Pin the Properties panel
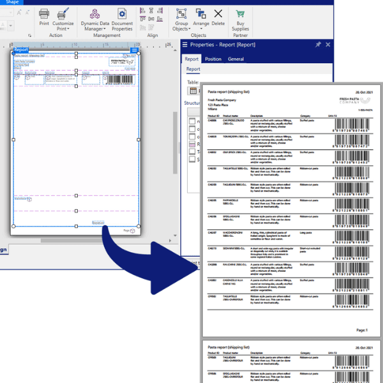Image resolution: width=383 pixels, height=383 pixels. 318,45
